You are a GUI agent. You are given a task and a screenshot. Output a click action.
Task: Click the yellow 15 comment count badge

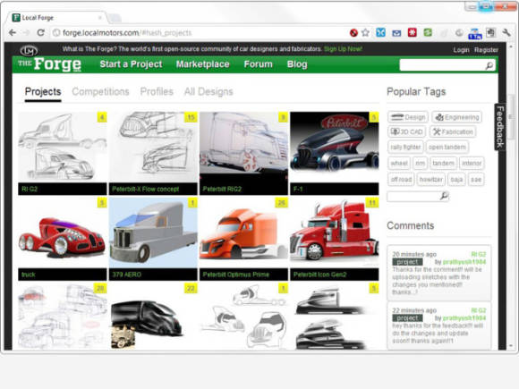pos(191,117)
